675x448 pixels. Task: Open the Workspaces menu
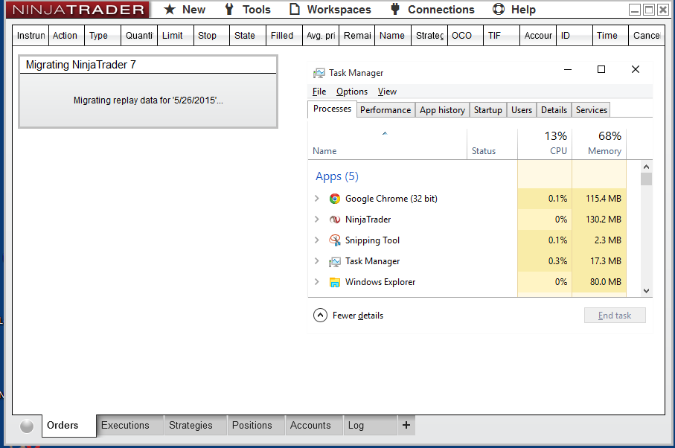coord(330,10)
